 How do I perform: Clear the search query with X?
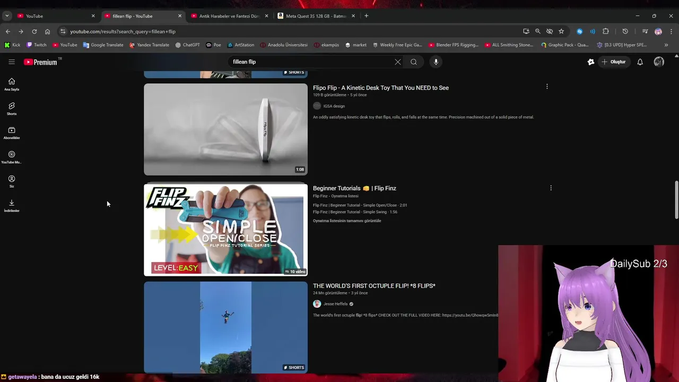coord(398,62)
